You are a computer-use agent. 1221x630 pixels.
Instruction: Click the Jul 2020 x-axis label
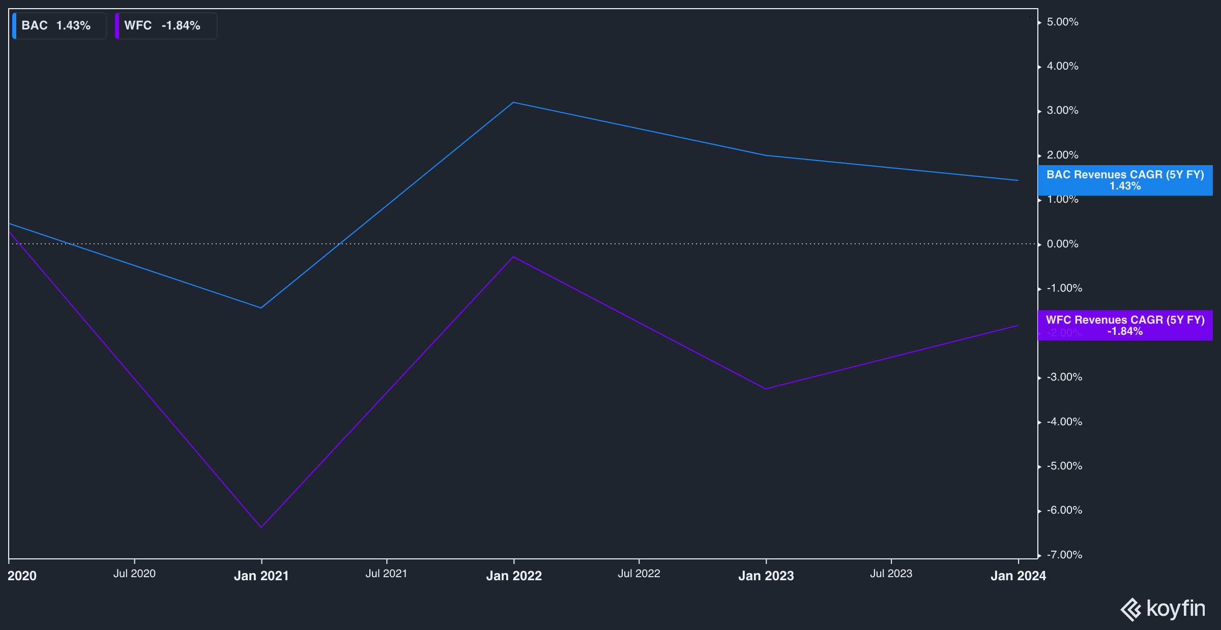click(134, 574)
